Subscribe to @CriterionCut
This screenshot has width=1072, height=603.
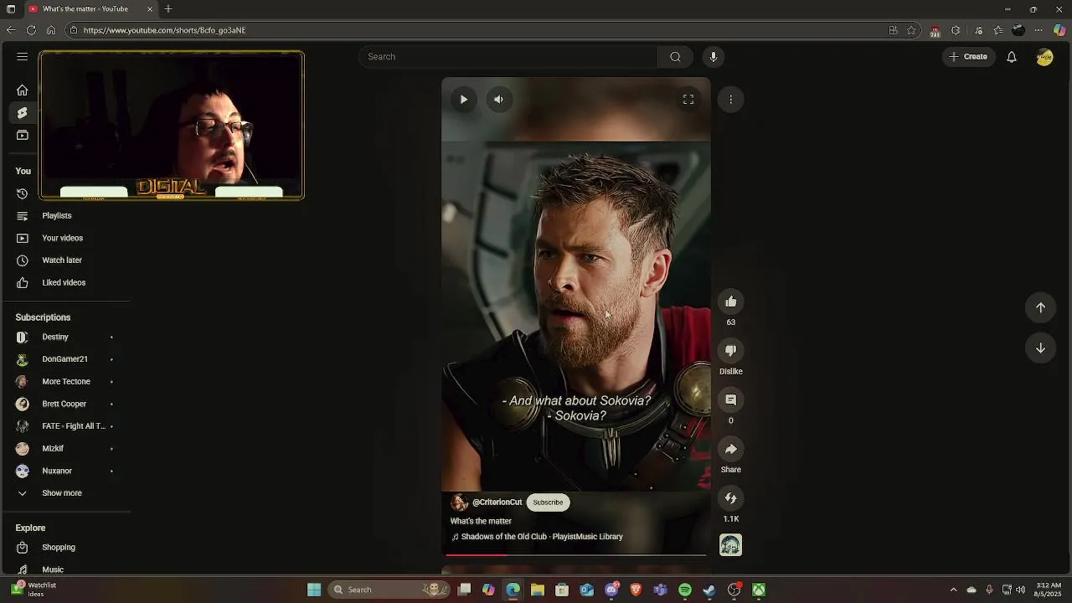(548, 502)
